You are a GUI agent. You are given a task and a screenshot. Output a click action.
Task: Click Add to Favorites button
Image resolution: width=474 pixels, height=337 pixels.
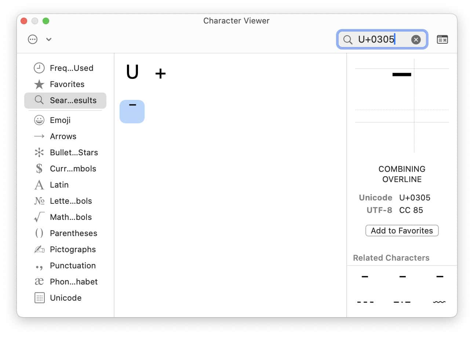coord(402,231)
